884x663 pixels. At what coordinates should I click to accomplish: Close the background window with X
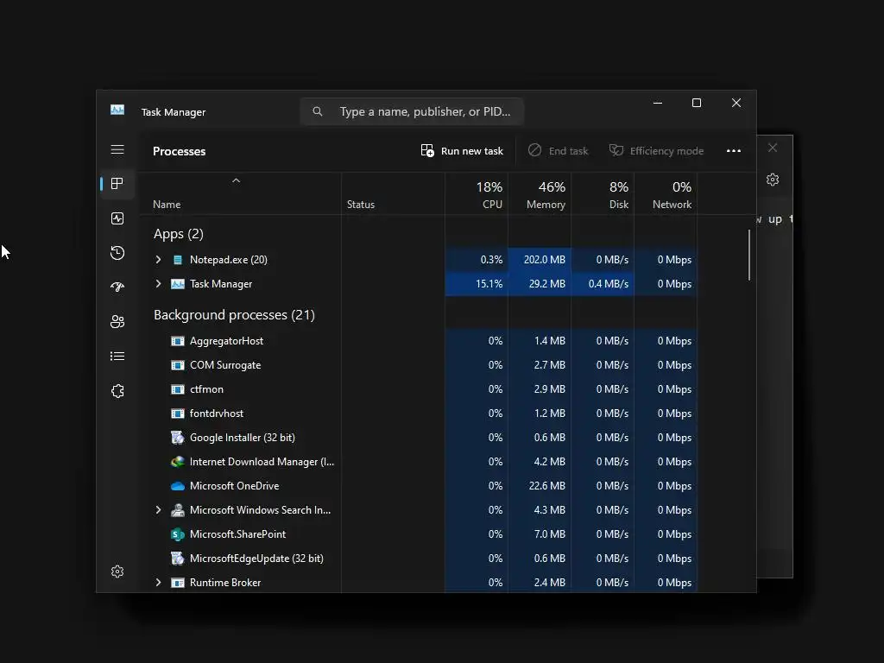pos(773,148)
